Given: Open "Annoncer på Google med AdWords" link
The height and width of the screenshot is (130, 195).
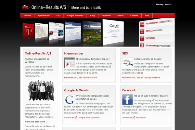Looking at the screenshot, I should click(82, 118).
